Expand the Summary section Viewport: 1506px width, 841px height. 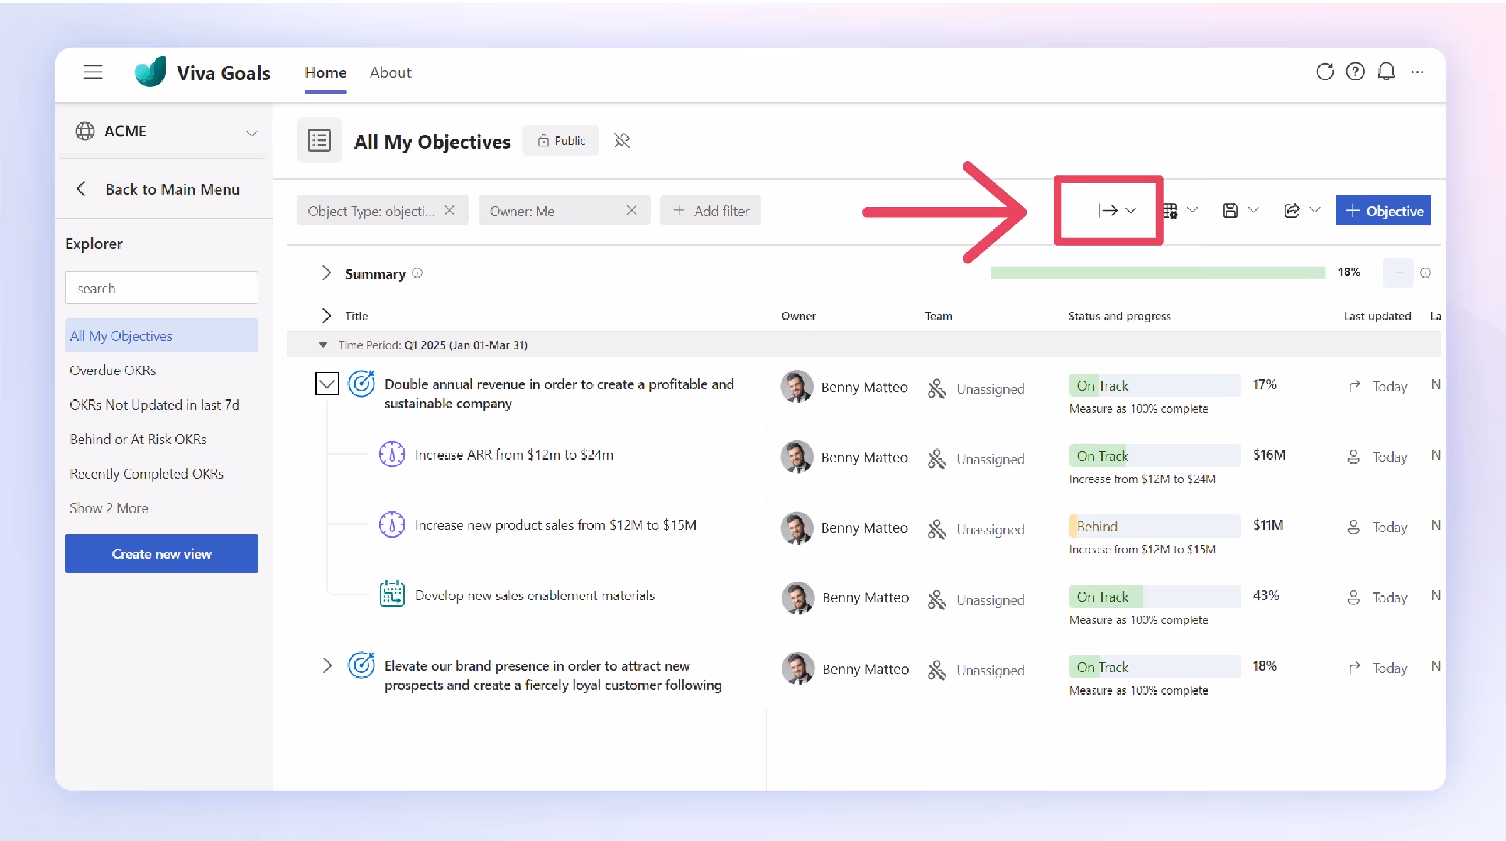(x=326, y=273)
